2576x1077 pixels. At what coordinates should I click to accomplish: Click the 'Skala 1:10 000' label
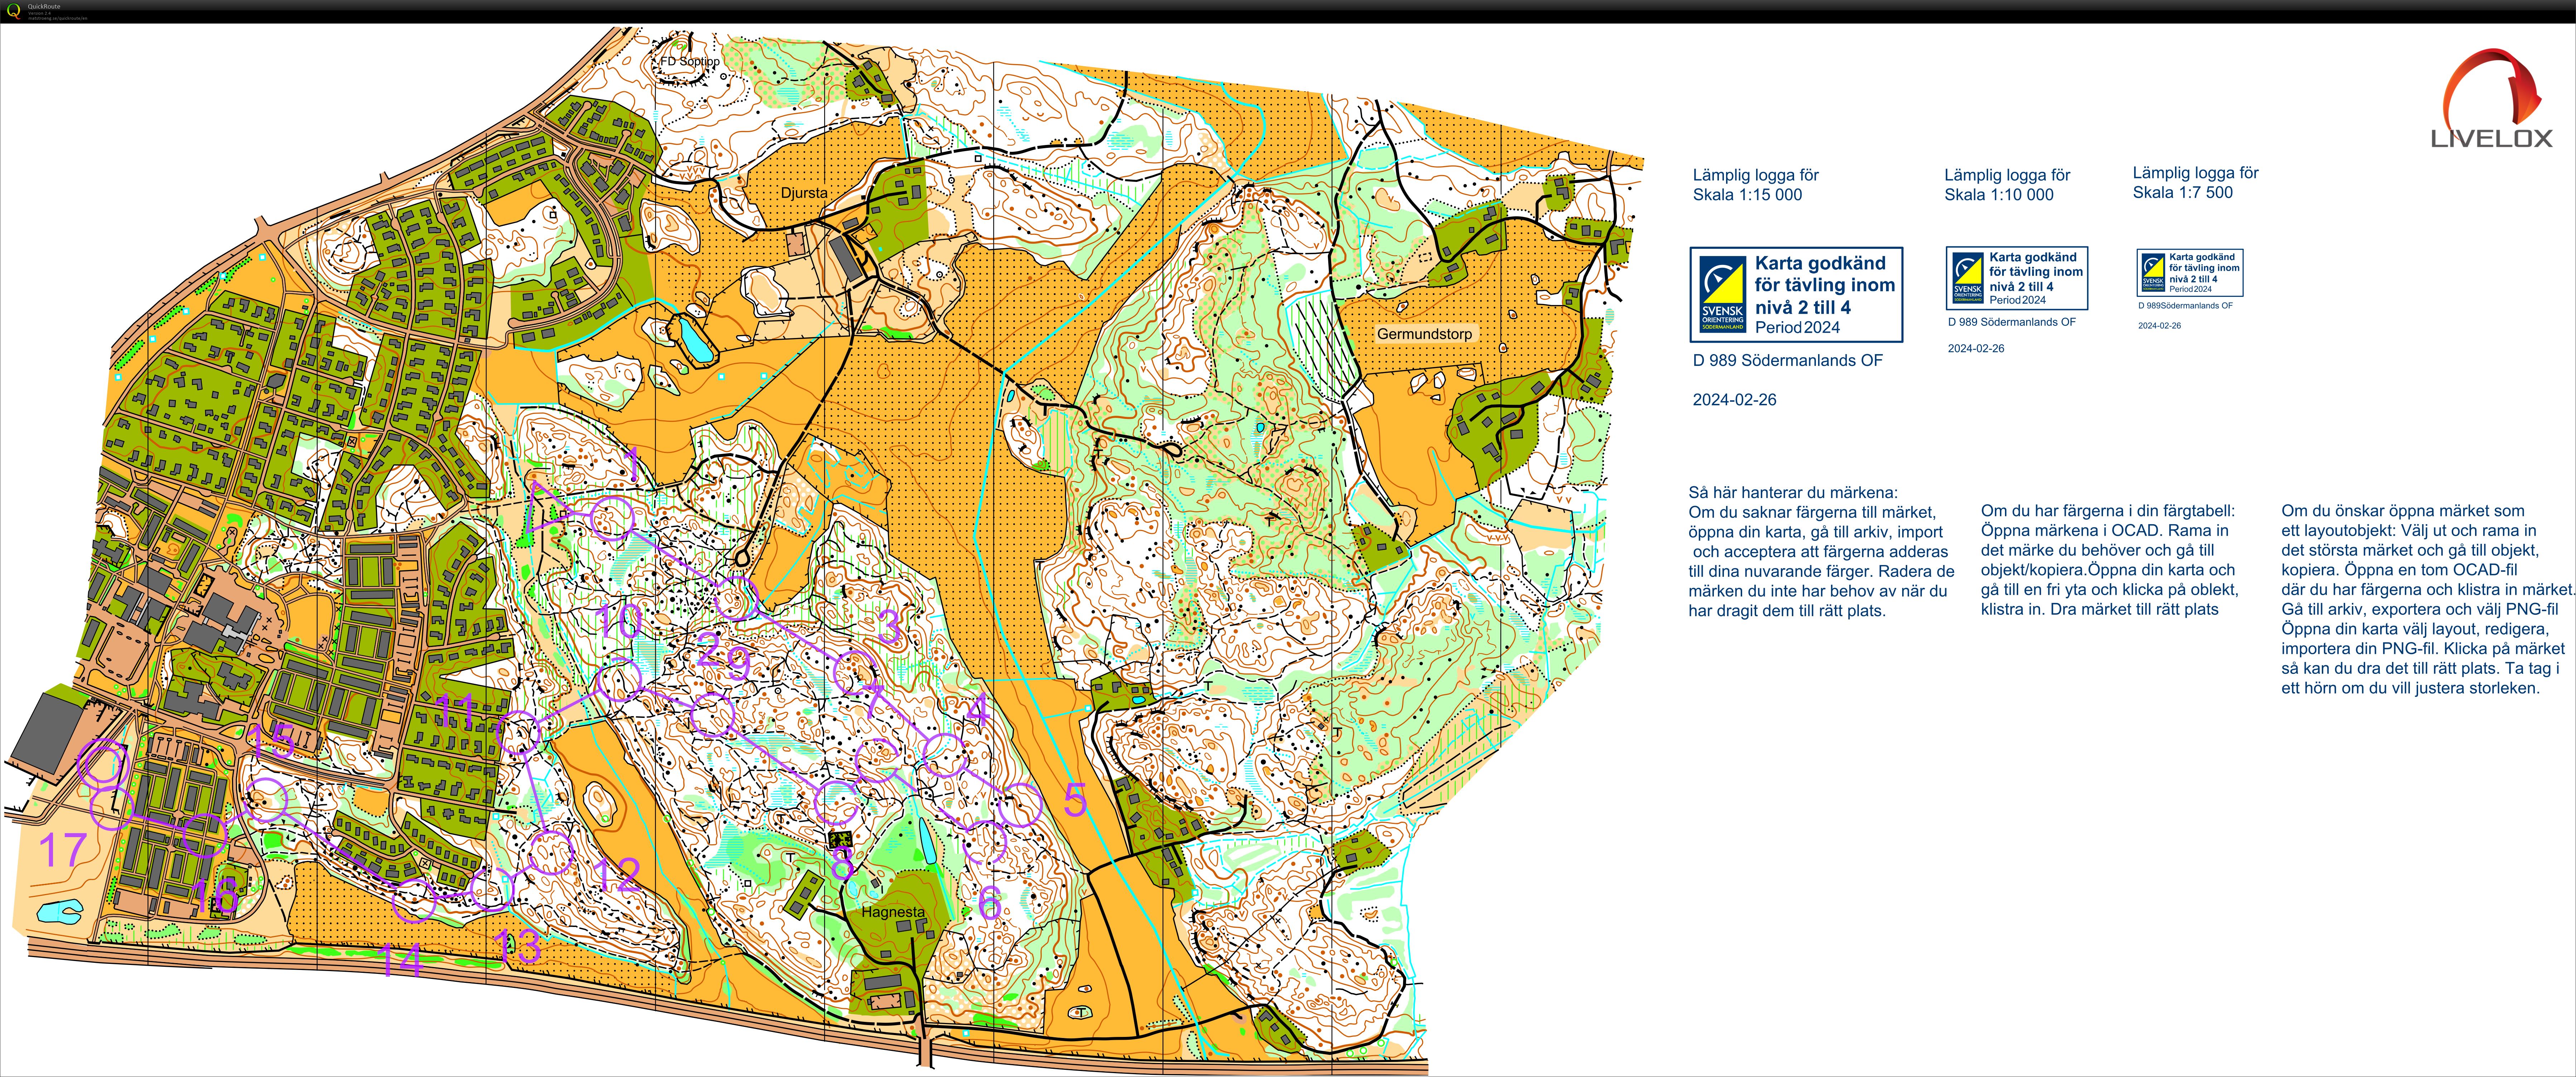(x=1999, y=195)
